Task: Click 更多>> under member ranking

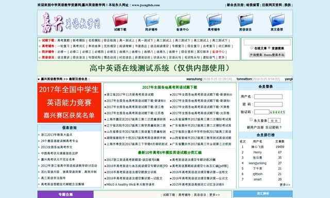Action: pos(285,185)
